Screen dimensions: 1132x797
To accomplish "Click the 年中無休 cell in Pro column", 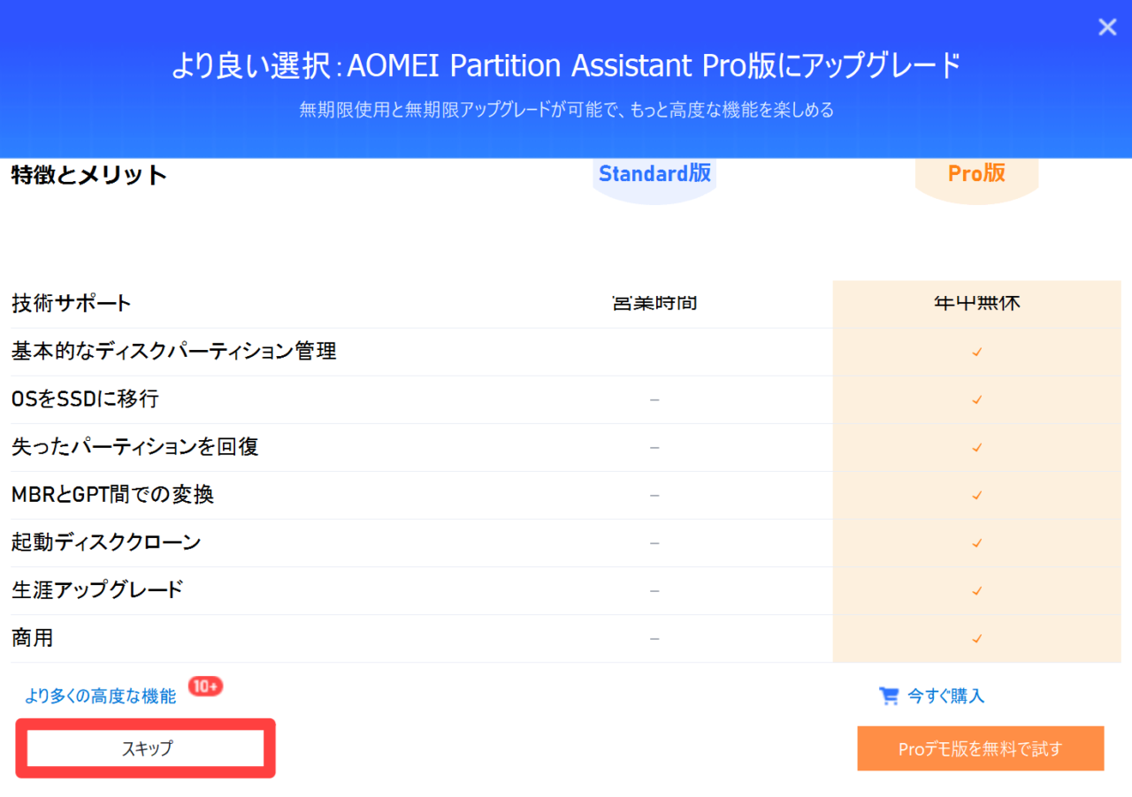I will coord(976,303).
